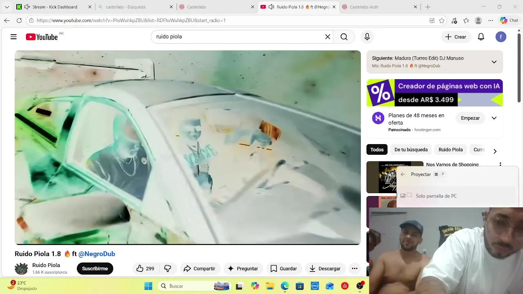Share the video with Compartir
Image resolution: width=523 pixels, height=294 pixels.
199,268
